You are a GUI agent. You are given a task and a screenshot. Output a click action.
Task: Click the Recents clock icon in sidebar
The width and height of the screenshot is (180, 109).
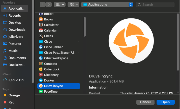point(5,15)
